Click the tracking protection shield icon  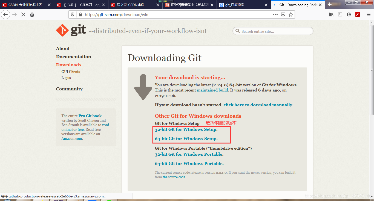[73, 14]
